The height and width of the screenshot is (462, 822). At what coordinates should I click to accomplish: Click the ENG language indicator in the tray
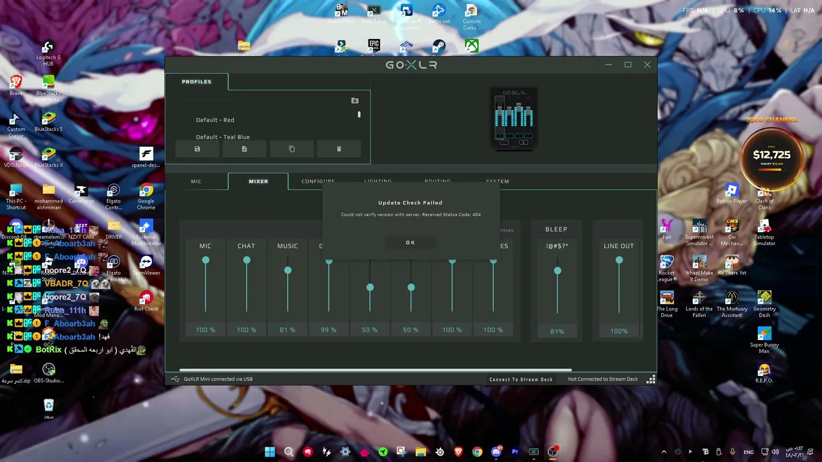749,452
